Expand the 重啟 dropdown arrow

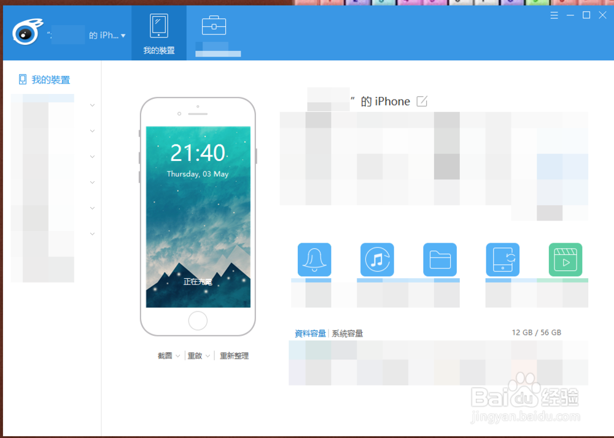point(208,356)
